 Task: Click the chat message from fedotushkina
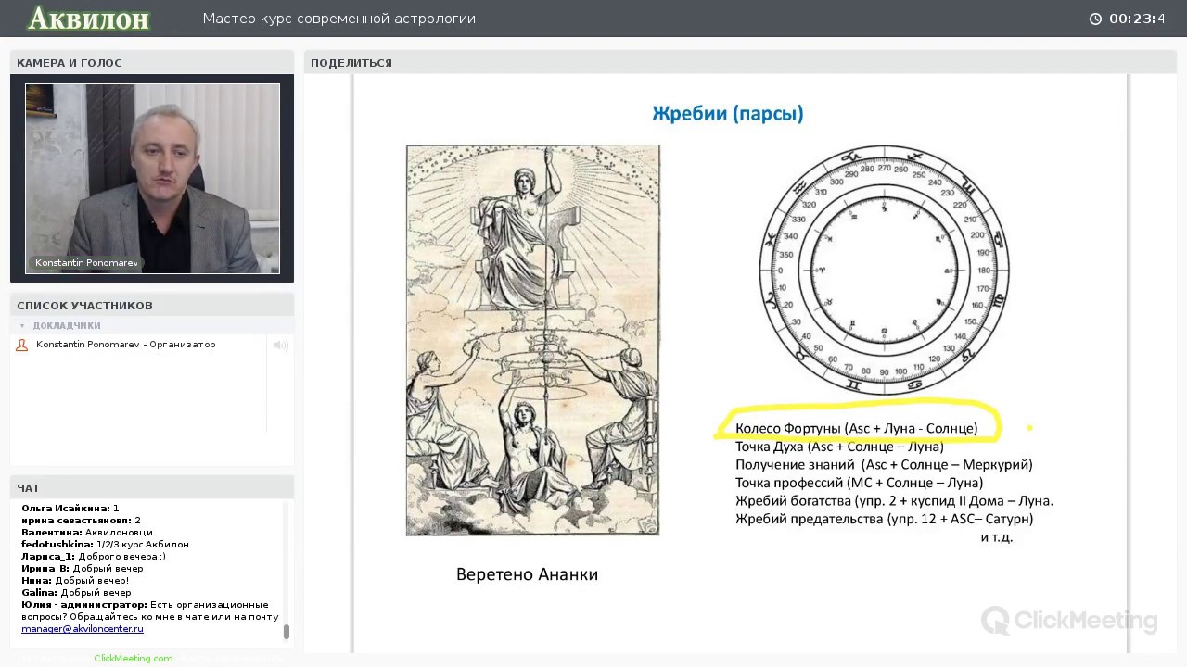pos(105,545)
